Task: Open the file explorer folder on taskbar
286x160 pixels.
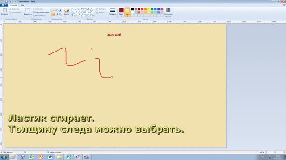Action: coord(59,157)
